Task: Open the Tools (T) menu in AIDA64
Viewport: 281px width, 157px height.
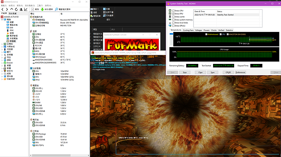Action: pos(40,5)
